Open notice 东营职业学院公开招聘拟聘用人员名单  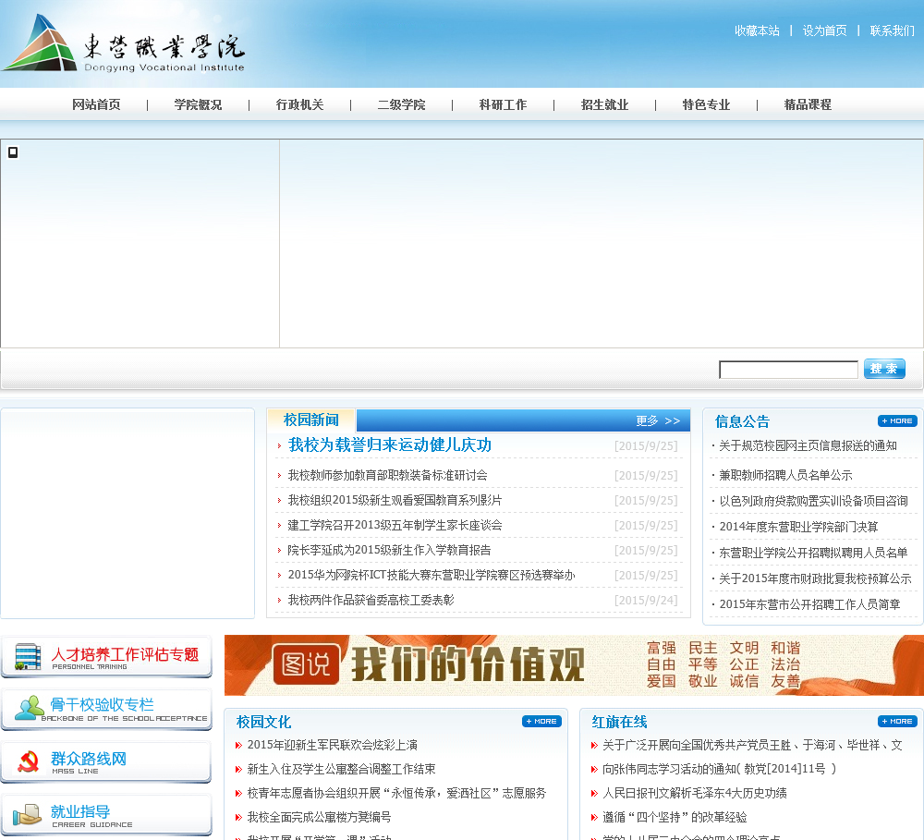click(813, 553)
